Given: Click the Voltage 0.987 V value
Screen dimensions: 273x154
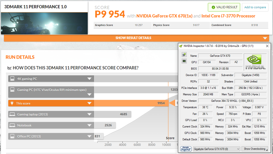Looking at the screenshot, I should tap(259, 107).
